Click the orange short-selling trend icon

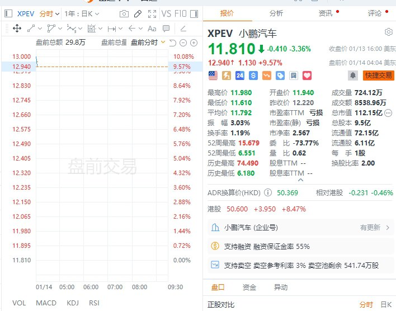267,76
